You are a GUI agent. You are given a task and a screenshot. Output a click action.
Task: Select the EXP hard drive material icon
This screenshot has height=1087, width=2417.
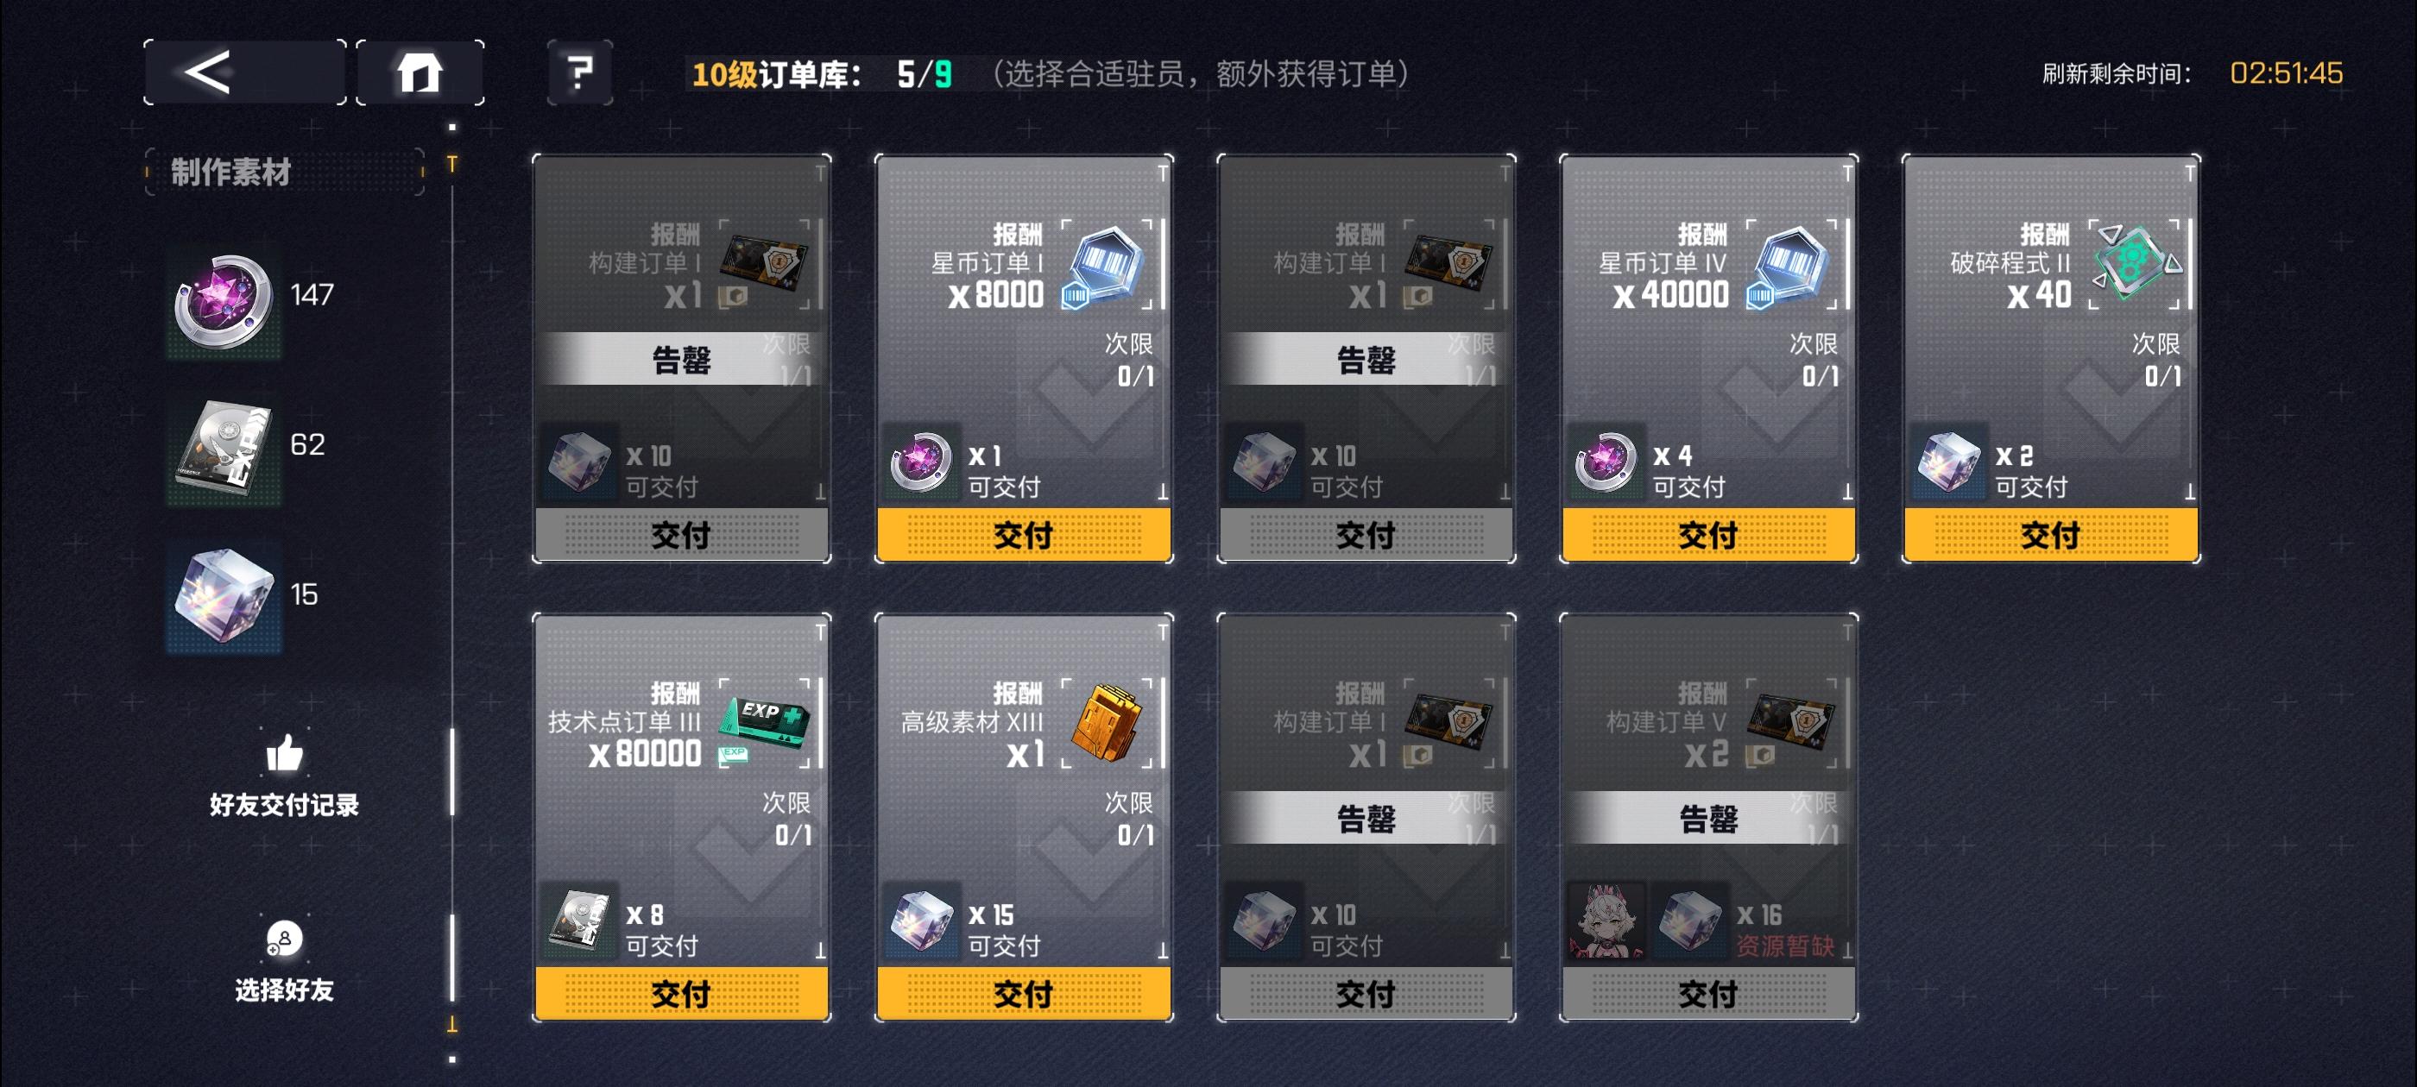pyautogui.click(x=224, y=450)
